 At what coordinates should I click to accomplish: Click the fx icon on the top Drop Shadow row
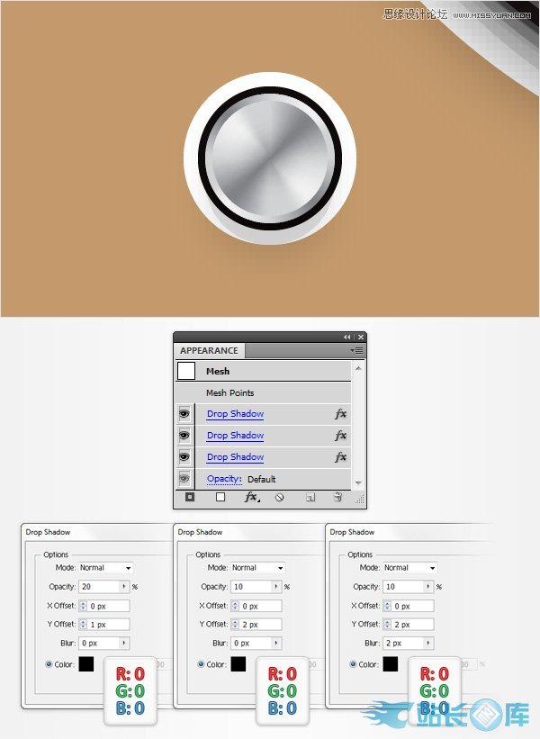point(341,414)
